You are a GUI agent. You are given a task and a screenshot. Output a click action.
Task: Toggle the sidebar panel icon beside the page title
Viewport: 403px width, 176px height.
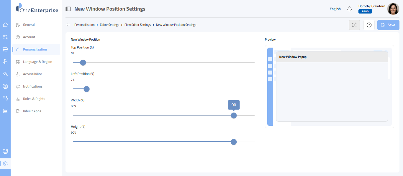[x=68, y=9]
